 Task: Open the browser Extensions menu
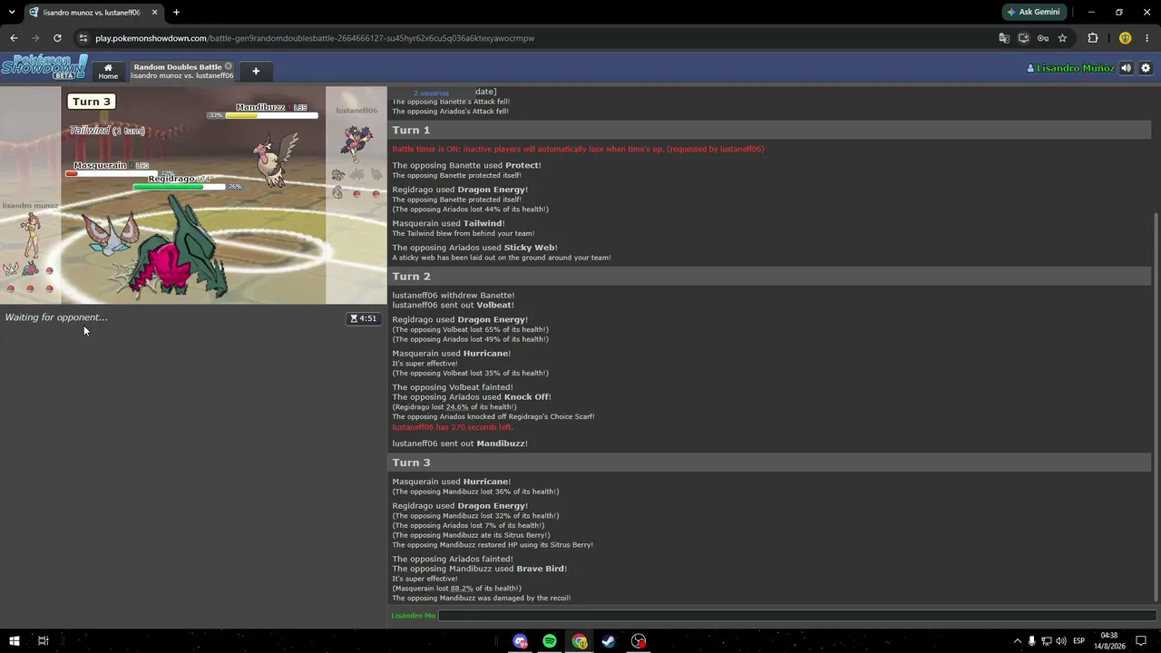tap(1092, 38)
